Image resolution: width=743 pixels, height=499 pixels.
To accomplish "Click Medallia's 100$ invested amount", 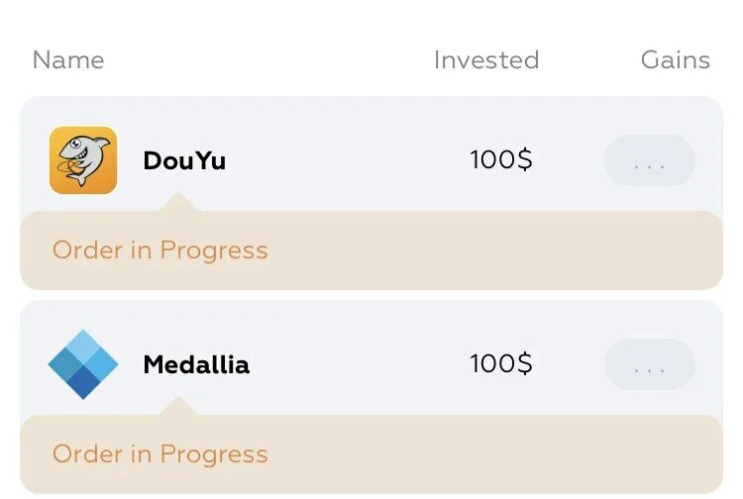I will coord(501,363).
